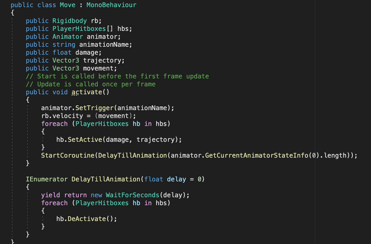Click the string keyword before animationName
Image resolution: width=371 pixels, height=244 pixels.
pos(64,45)
